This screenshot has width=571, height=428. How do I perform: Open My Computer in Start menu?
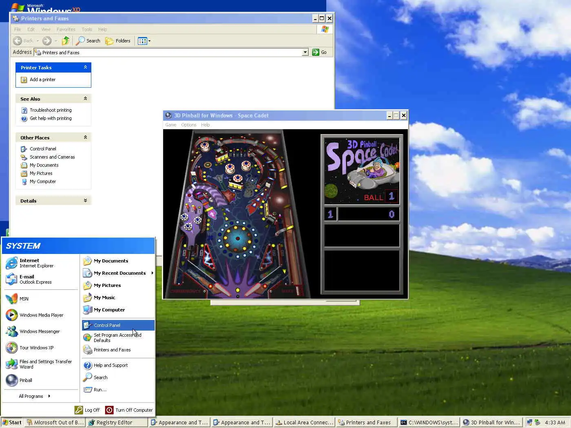tap(118, 310)
